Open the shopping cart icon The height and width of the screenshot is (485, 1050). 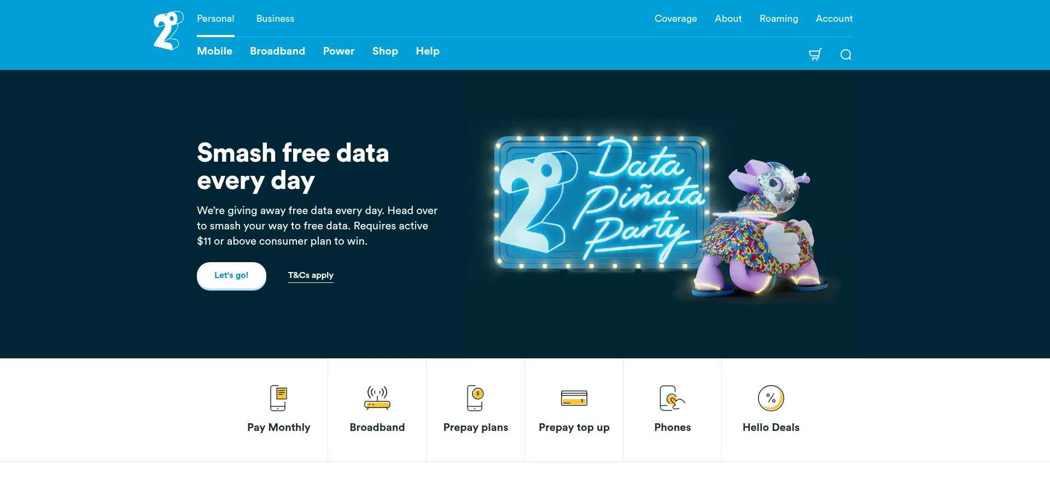point(815,55)
